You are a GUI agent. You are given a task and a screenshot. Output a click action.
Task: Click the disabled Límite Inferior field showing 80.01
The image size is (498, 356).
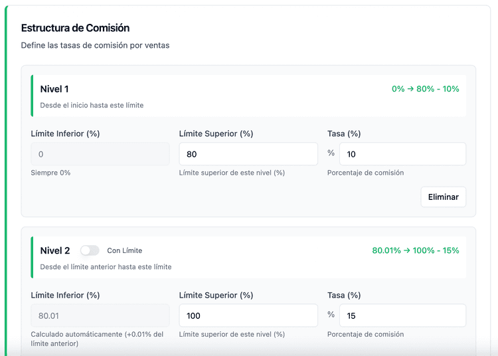(x=100, y=315)
